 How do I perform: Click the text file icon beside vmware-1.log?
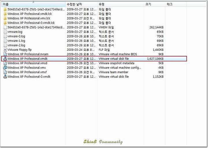5,41
